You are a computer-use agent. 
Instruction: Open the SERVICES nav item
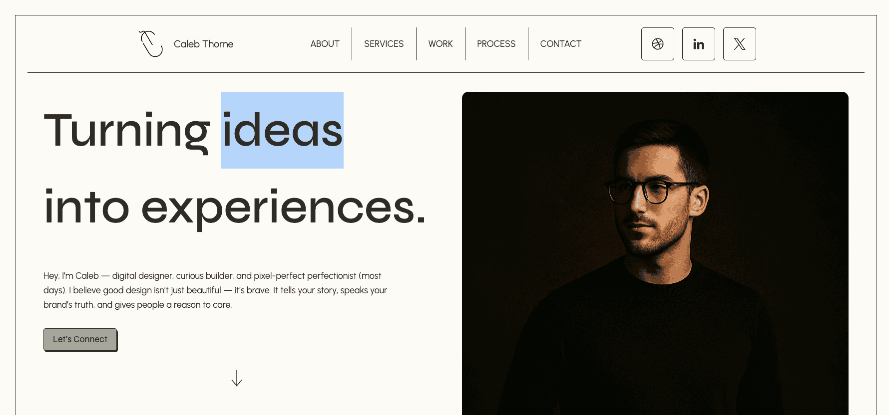pyautogui.click(x=384, y=44)
